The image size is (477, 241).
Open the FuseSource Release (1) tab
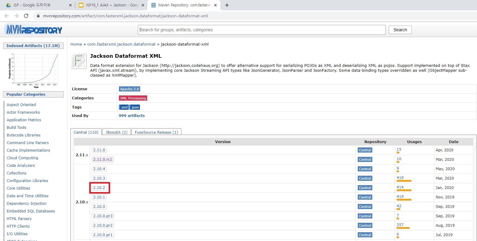click(156, 132)
